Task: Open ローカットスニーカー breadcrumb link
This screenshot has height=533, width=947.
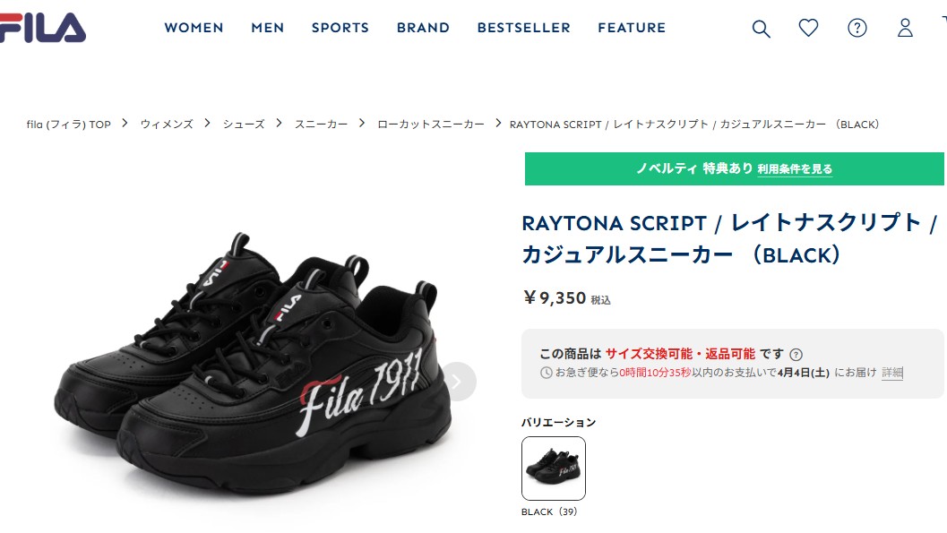Action: coord(431,125)
